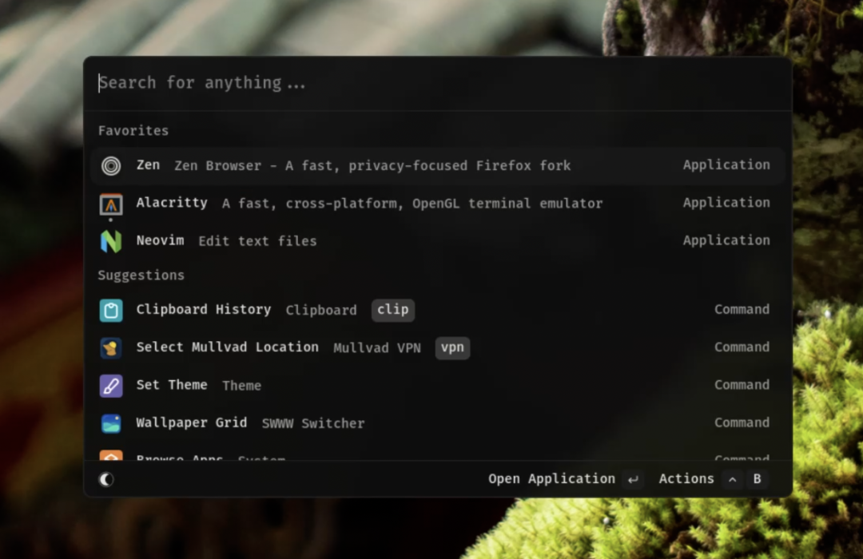Click the Neovim app icon
Image resolution: width=863 pixels, height=559 pixels.
111,241
